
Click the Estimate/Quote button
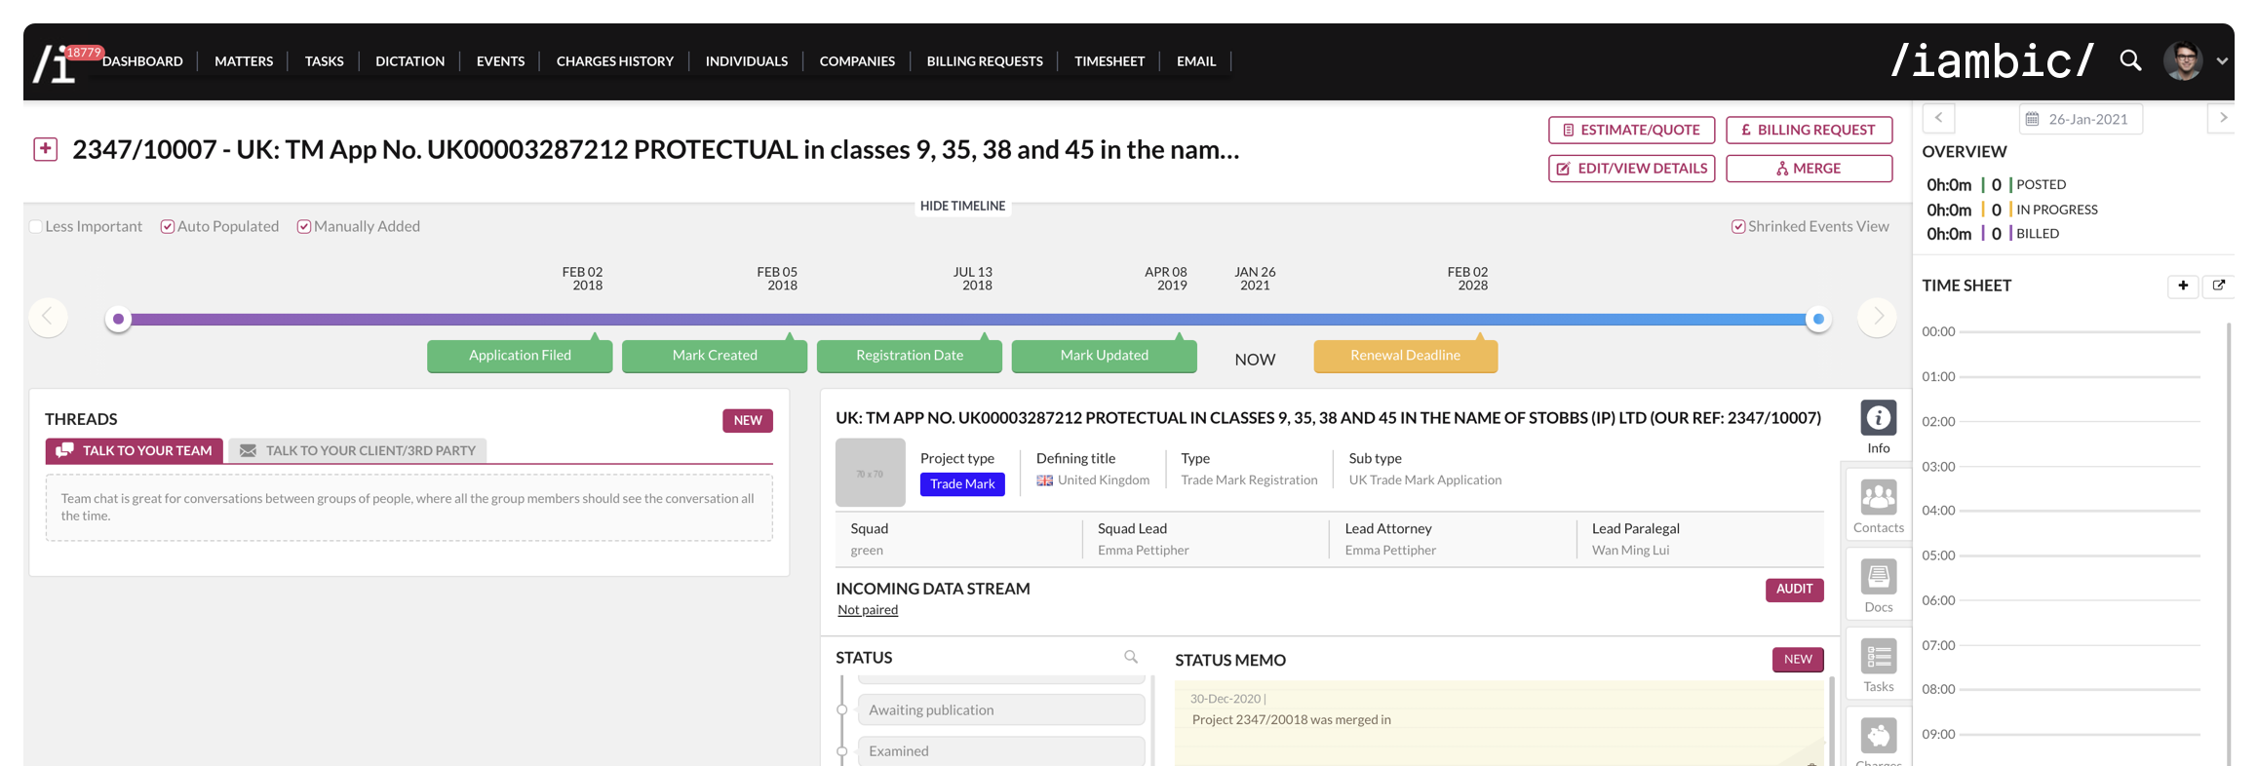[x=1631, y=130]
